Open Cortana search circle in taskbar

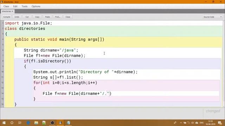pos(12,123)
